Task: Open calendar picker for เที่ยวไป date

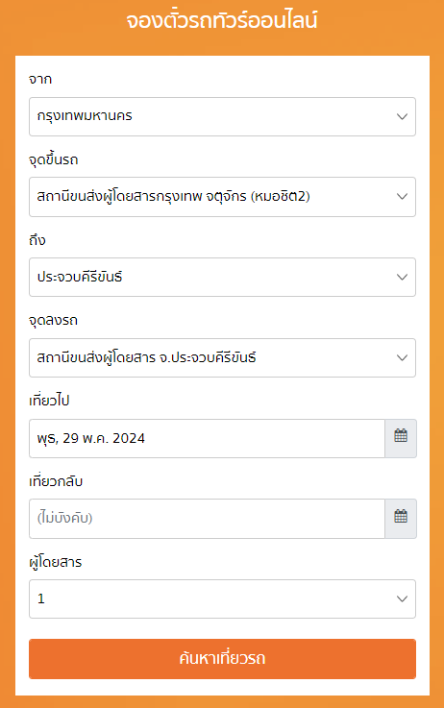Action: [401, 438]
